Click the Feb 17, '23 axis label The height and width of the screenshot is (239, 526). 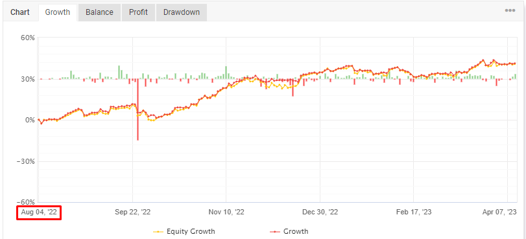(x=414, y=212)
